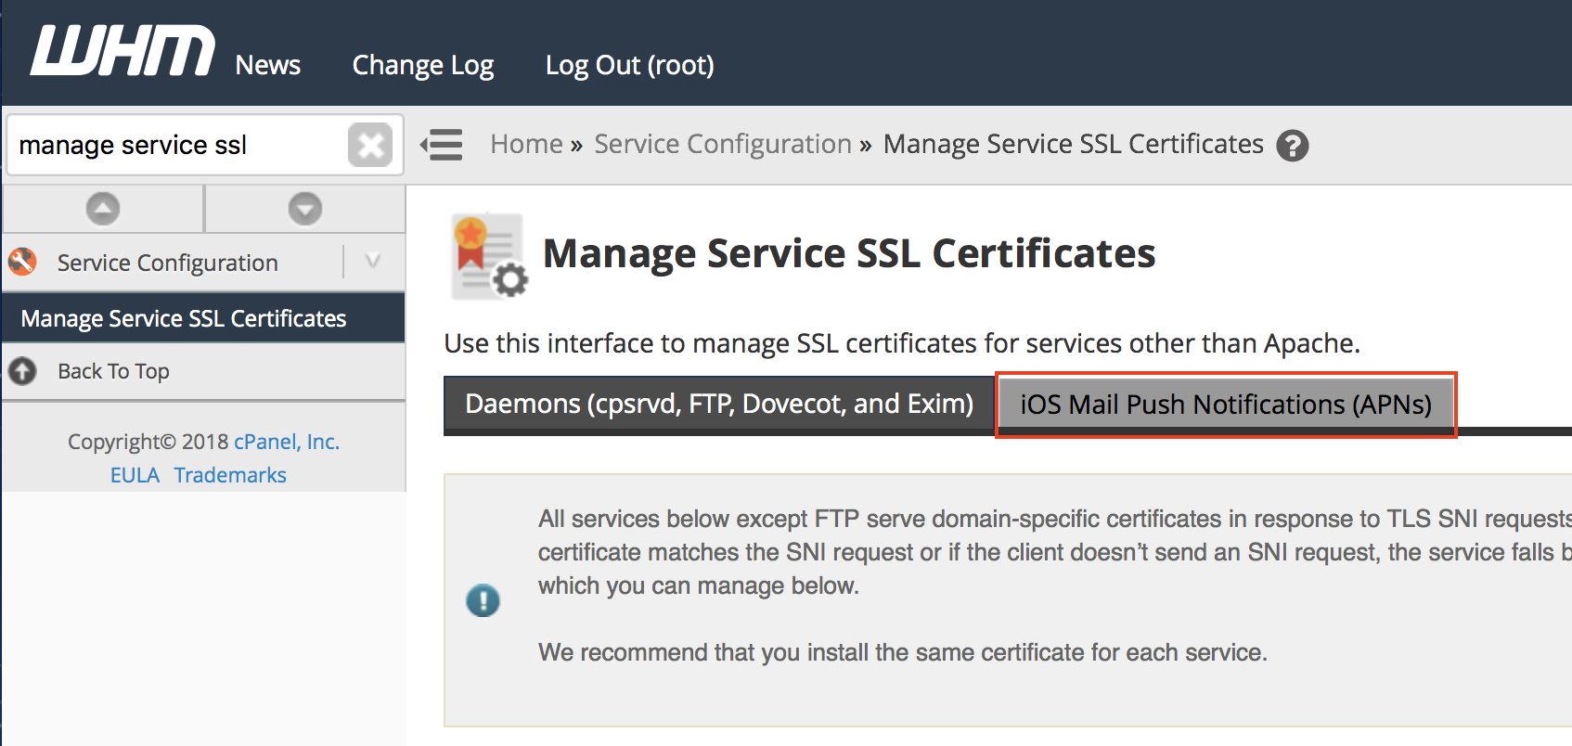The width and height of the screenshot is (1572, 746).
Task: Open help question mark icon
Action: (x=1292, y=146)
